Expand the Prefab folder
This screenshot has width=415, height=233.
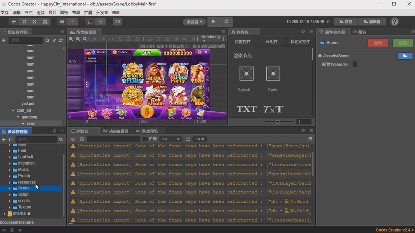(10, 176)
